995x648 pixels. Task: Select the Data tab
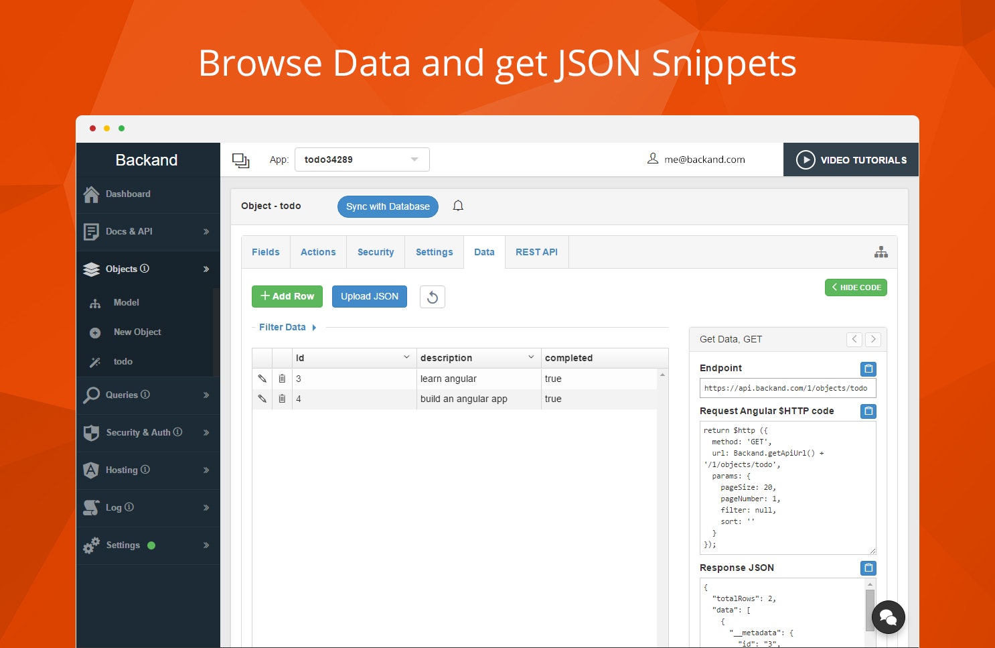(484, 252)
